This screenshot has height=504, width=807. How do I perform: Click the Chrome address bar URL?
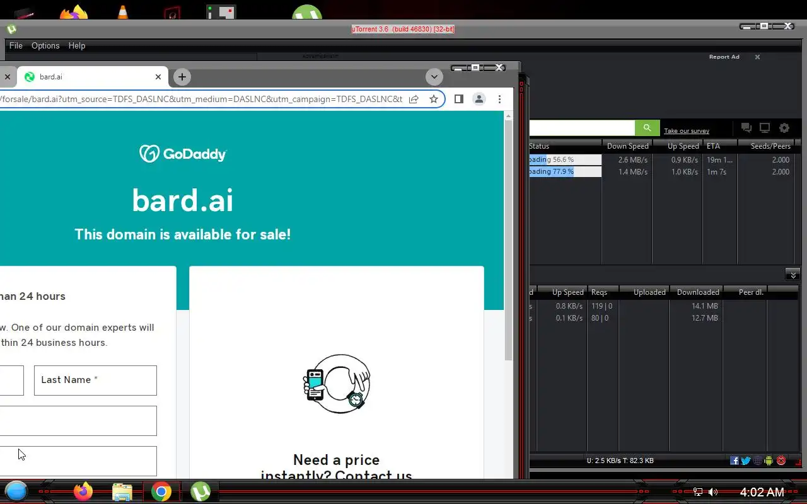click(x=202, y=99)
